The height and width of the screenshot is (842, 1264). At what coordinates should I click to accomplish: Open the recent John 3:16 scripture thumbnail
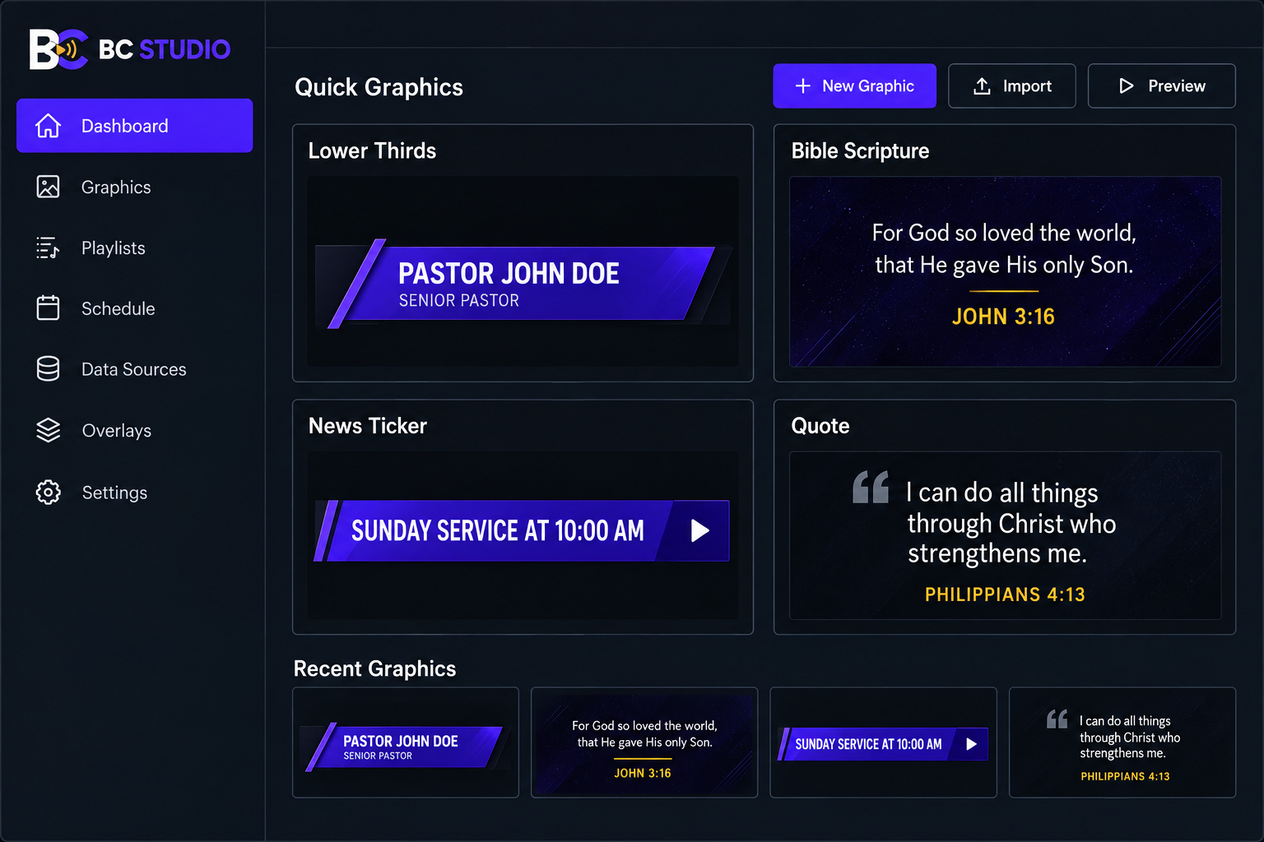(644, 743)
